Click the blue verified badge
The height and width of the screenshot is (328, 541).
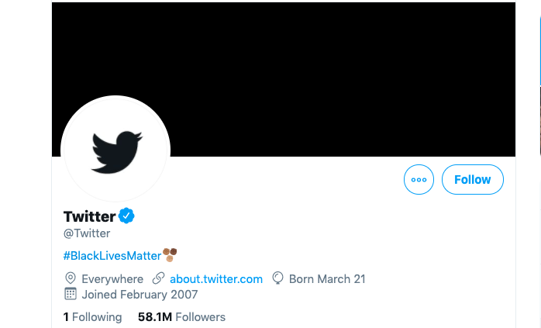tap(126, 216)
